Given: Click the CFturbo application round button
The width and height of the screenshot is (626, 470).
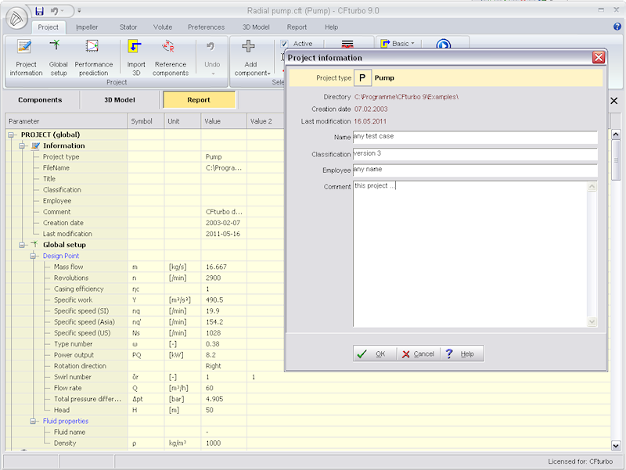Looking at the screenshot, I should click(16, 18).
